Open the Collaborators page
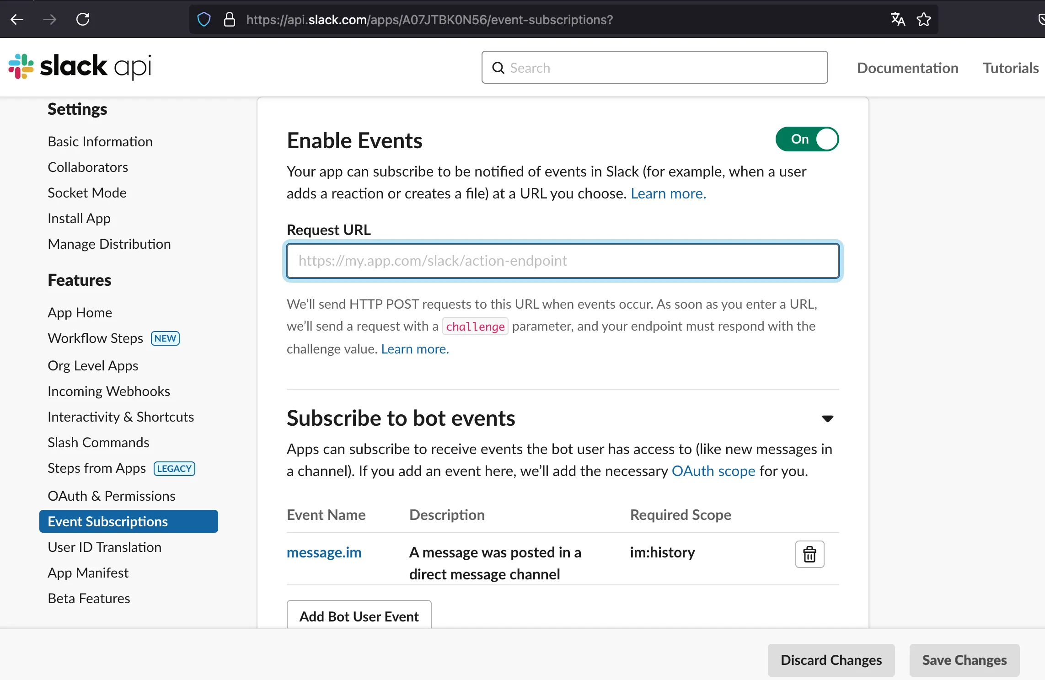This screenshot has height=680, width=1045. (x=88, y=167)
